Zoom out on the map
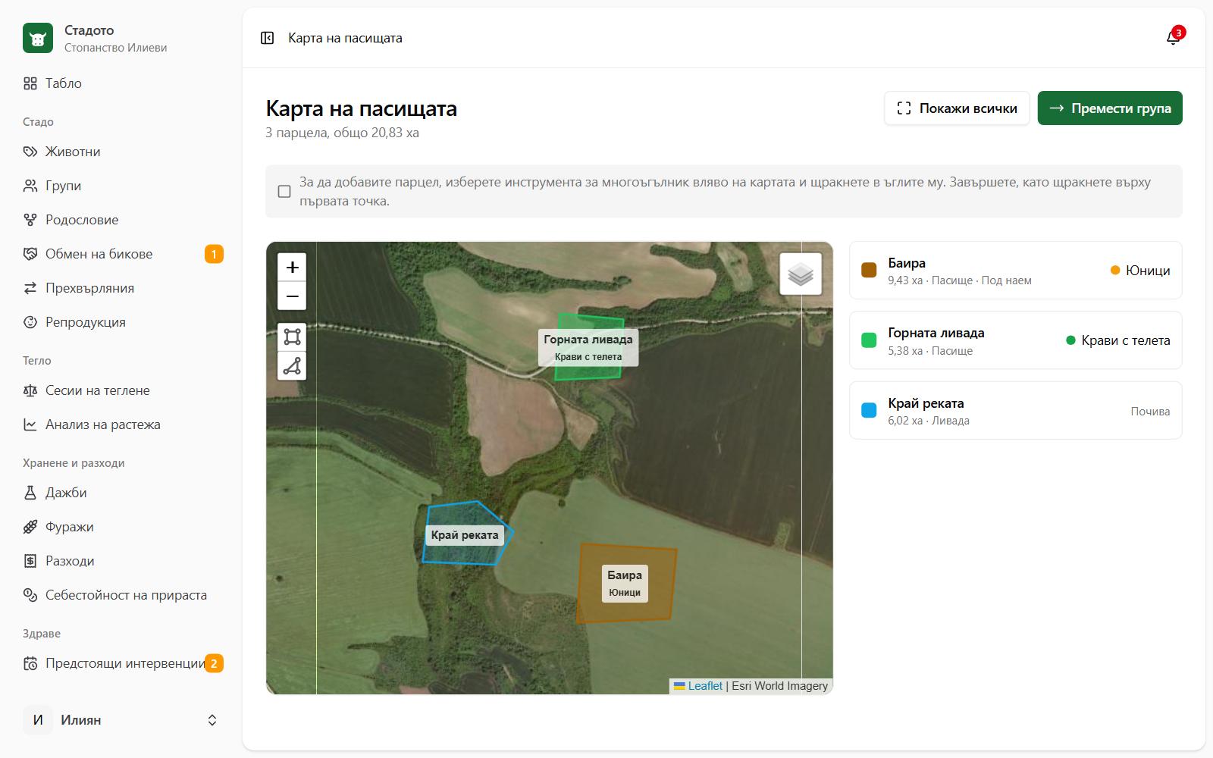 [292, 296]
